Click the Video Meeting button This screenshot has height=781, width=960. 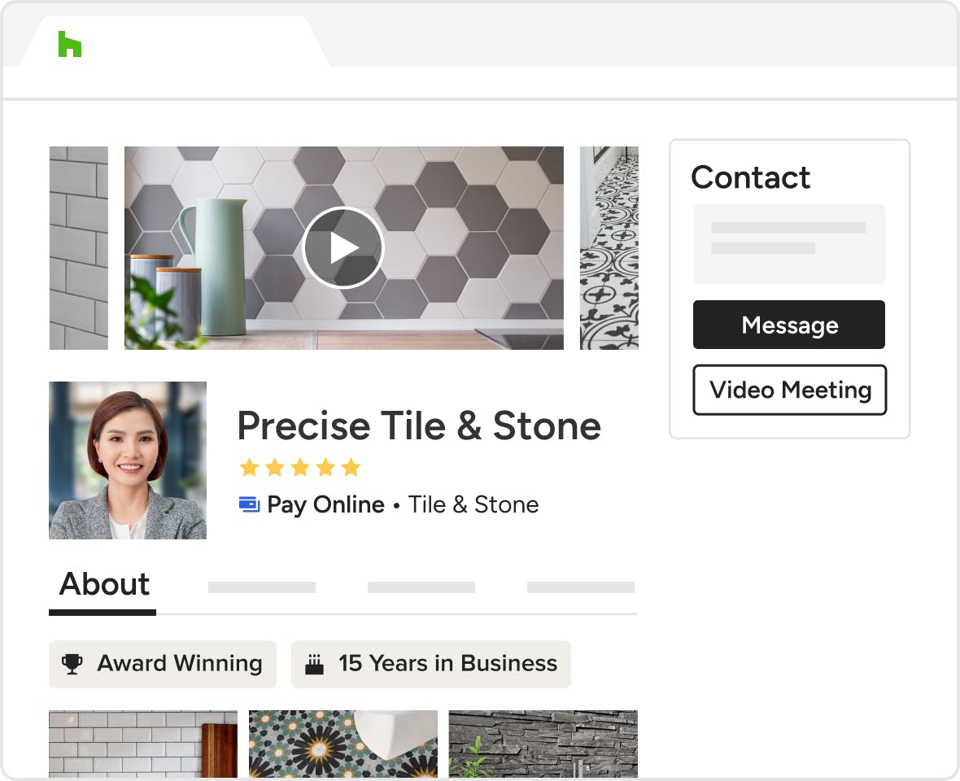pos(790,390)
